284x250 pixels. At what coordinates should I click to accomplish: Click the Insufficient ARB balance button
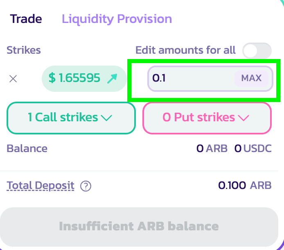click(x=139, y=226)
